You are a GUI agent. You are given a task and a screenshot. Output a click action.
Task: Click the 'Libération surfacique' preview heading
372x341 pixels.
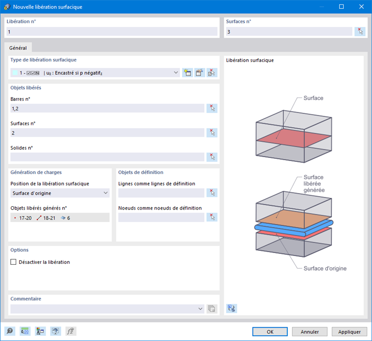click(x=250, y=61)
